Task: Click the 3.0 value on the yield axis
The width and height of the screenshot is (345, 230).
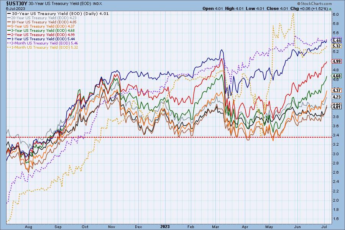Action: [335, 154]
